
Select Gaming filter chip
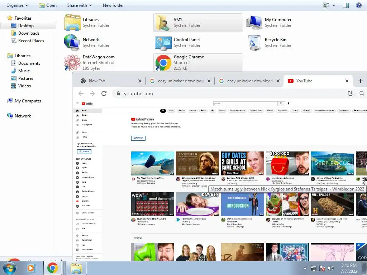pos(182,110)
